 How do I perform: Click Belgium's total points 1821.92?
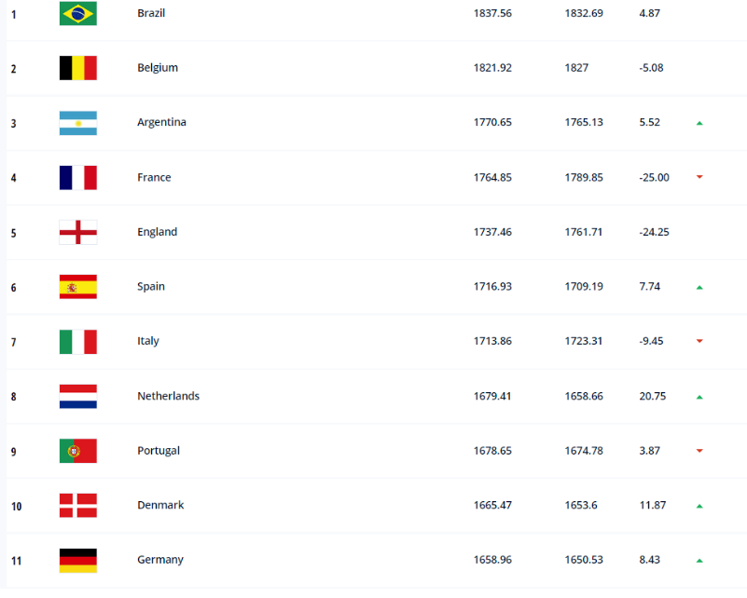(492, 68)
